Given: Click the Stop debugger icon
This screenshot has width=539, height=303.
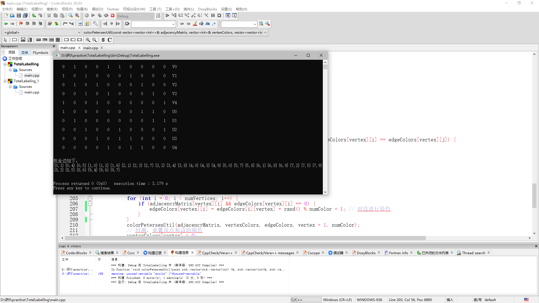Looking at the screenshot, I should (219, 16).
